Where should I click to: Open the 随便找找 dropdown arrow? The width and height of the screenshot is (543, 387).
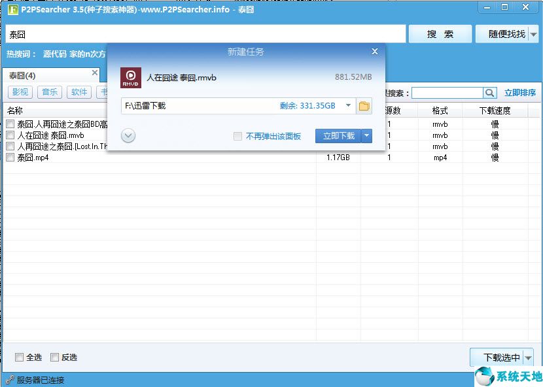[x=534, y=34]
